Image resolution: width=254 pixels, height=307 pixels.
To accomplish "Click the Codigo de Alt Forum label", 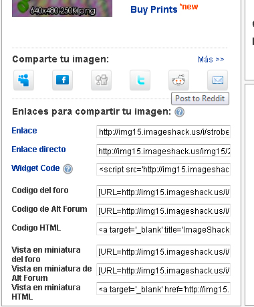I will tap(49, 209).
